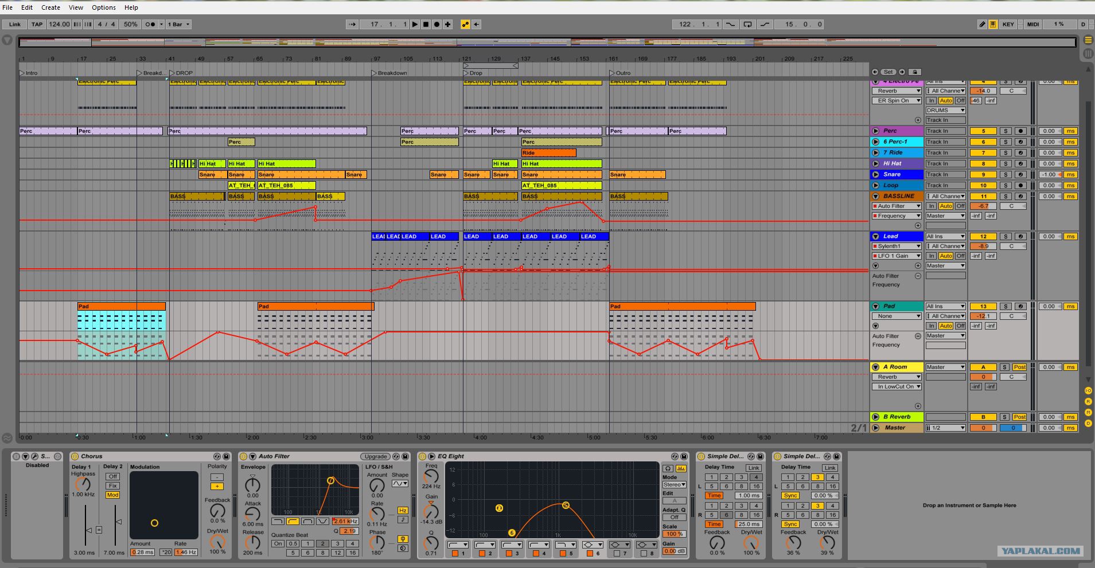Add automation lane on the BASSLINE track
The image size is (1095, 568).
(918, 225)
